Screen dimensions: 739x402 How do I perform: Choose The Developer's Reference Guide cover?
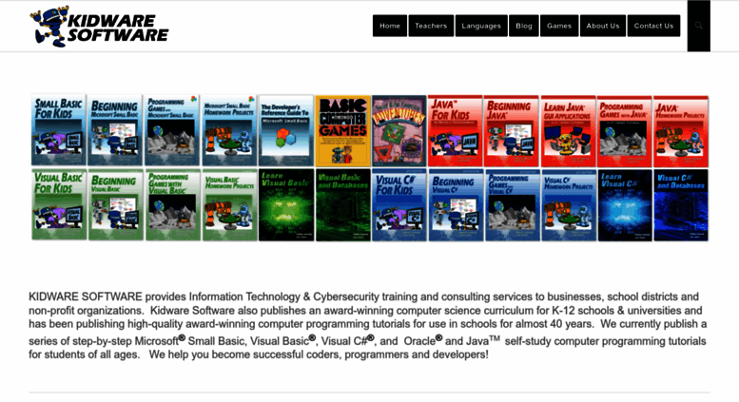tap(285, 130)
